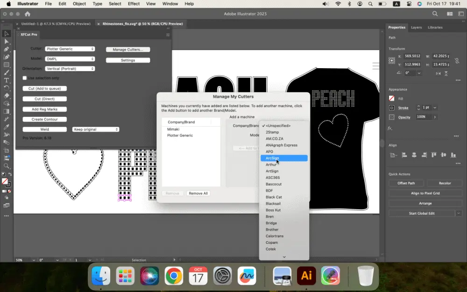This screenshot has width=467, height=292.
Task: Select the Rotate tool
Action: coord(6,88)
